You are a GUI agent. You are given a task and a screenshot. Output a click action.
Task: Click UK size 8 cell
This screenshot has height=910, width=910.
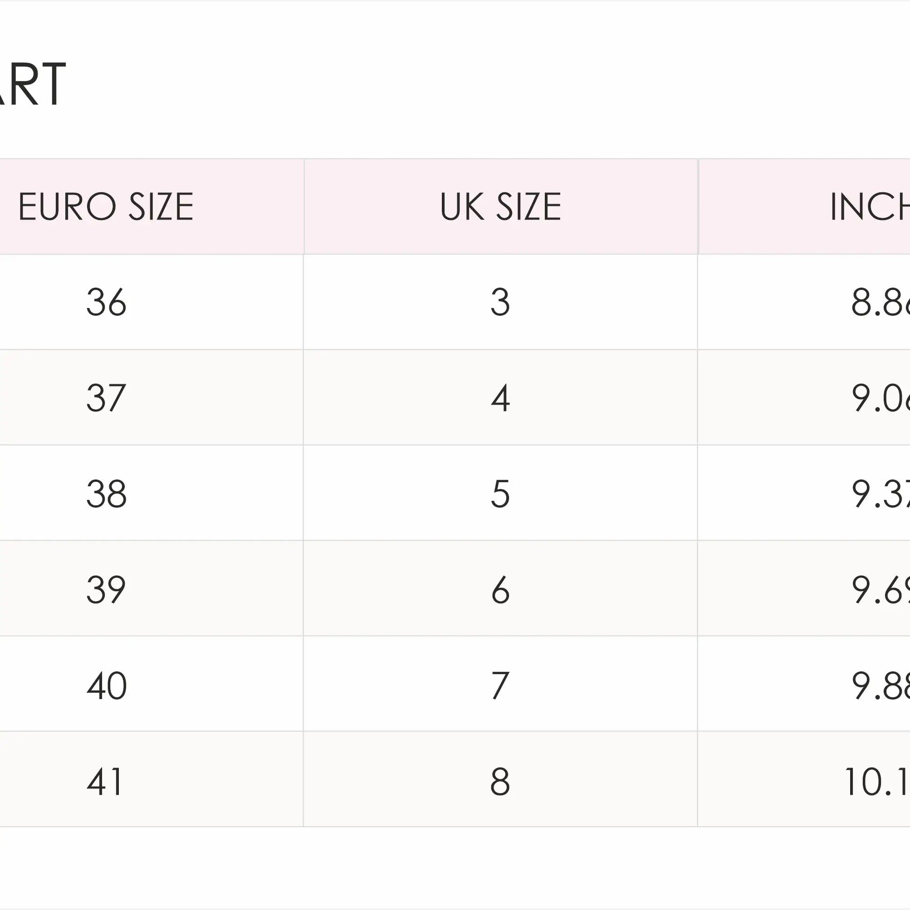click(501, 780)
